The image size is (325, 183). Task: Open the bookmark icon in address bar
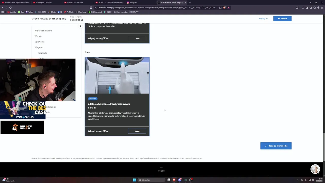(91, 8)
